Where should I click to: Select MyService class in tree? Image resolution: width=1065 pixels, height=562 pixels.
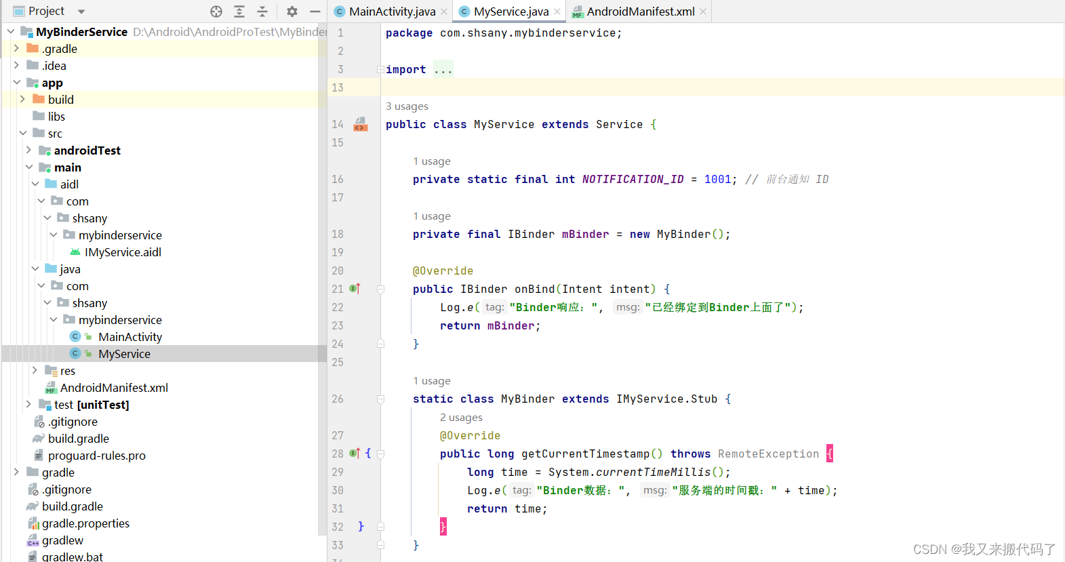[x=124, y=354]
